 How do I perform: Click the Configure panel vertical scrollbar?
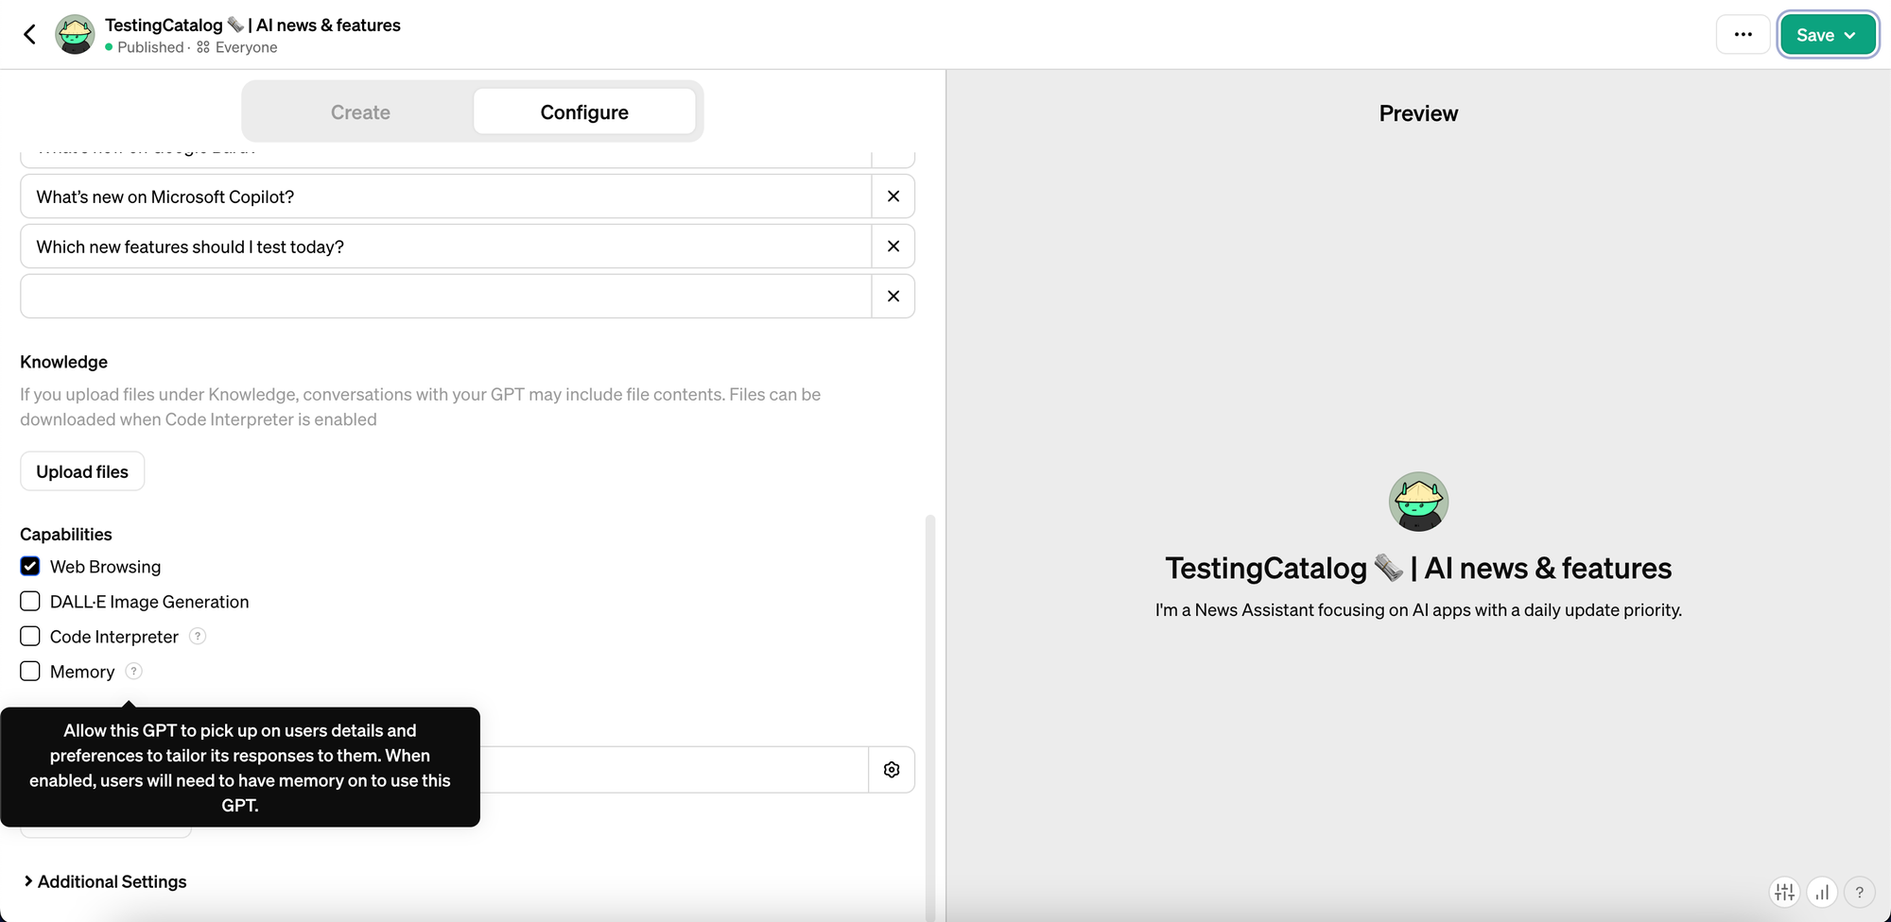tap(930, 716)
